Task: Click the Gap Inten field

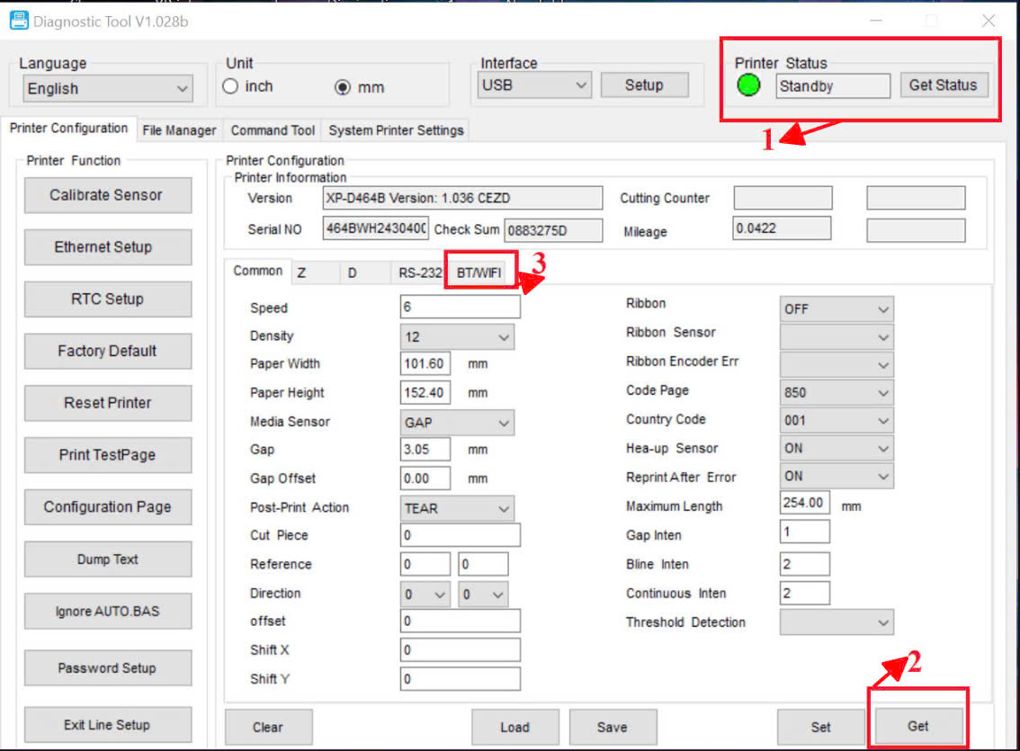Action: [x=805, y=532]
